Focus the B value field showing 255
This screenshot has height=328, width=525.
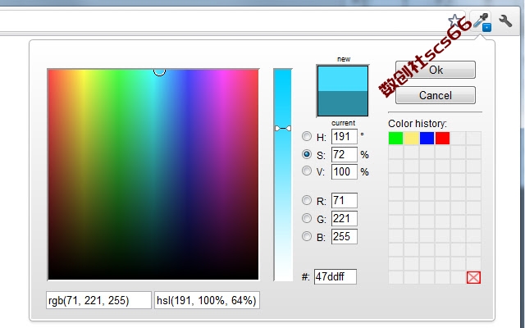[345, 237]
